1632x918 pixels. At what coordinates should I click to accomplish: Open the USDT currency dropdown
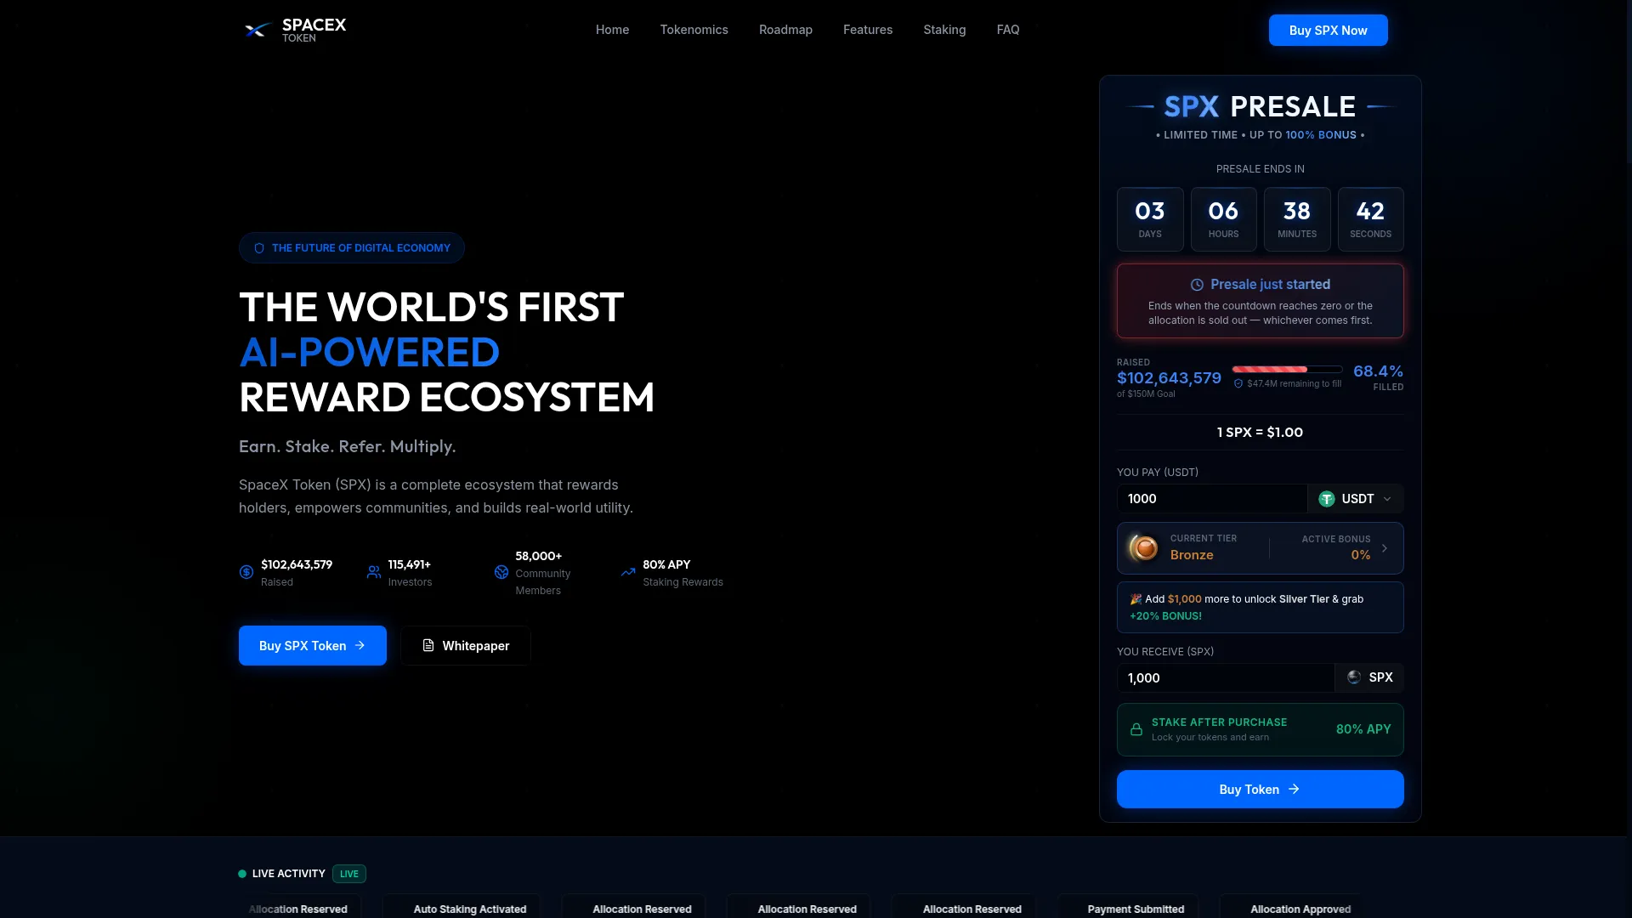point(1355,499)
